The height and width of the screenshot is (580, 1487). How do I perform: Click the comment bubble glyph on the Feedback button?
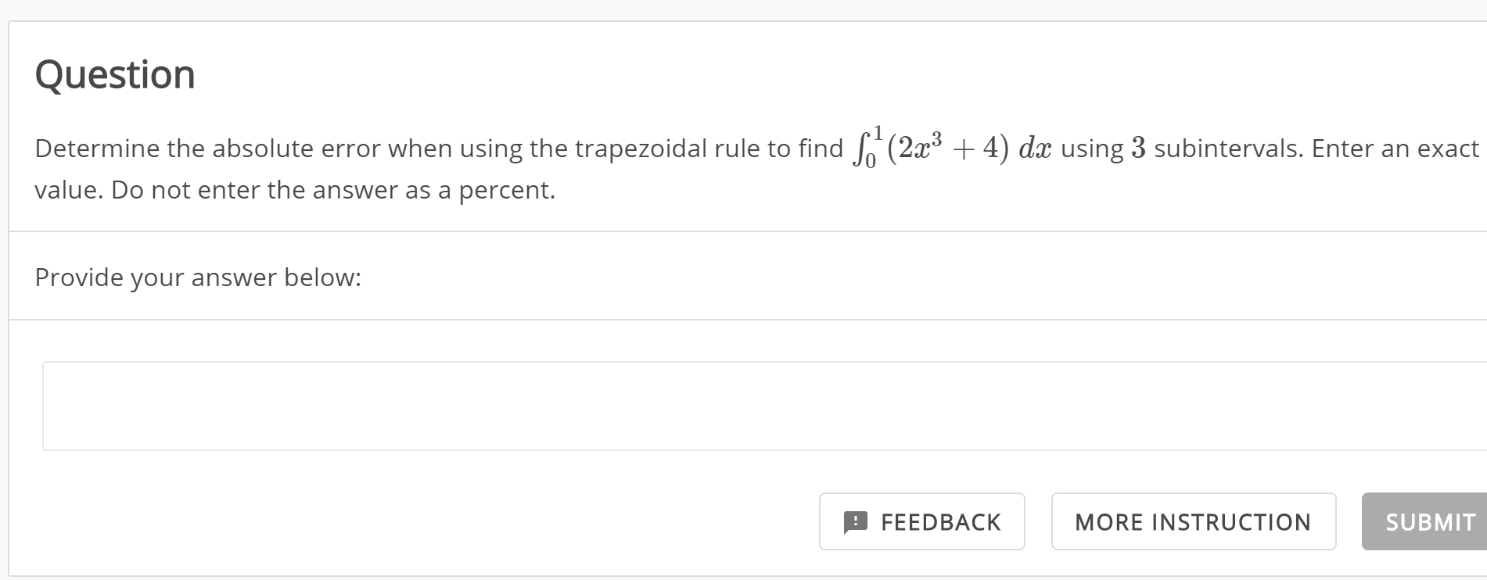click(855, 521)
